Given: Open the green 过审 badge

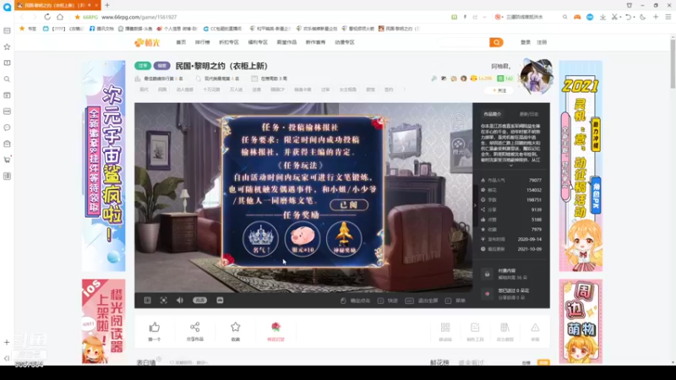Looking at the screenshot, I should [143, 66].
